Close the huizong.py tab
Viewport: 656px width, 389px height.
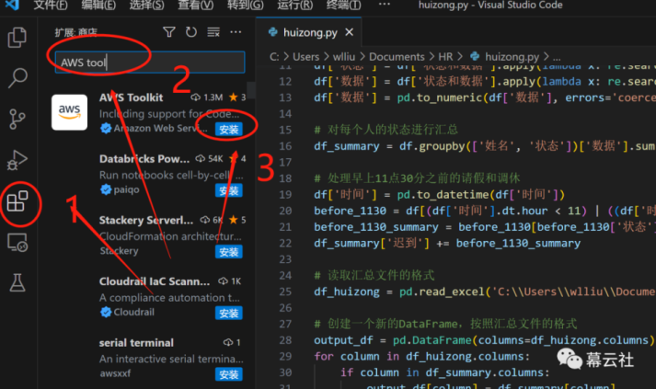(x=350, y=32)
